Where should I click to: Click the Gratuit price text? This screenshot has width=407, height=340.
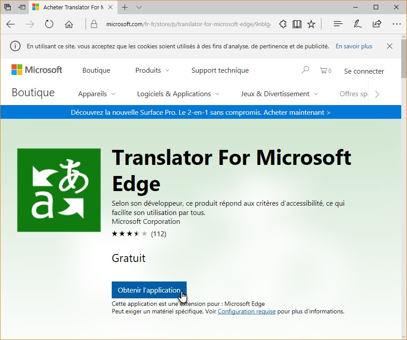click(x=129, y=258)
